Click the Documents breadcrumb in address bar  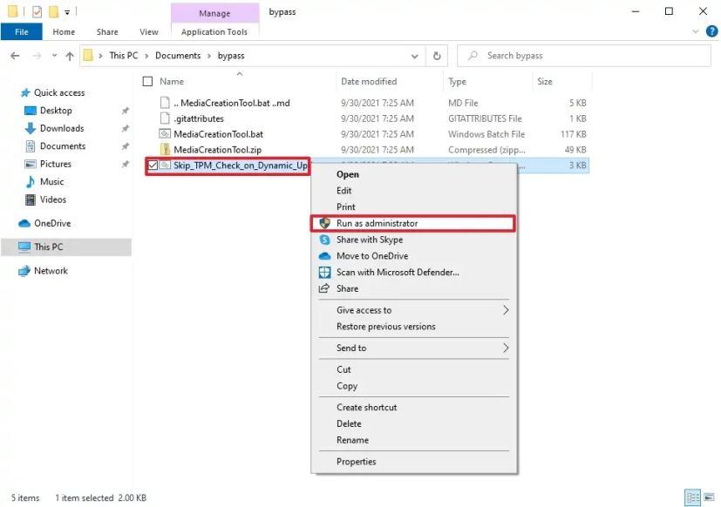(178, 56)
